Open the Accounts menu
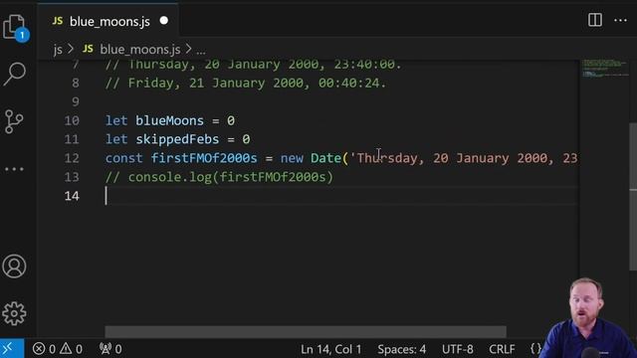Image resolution: width=637 pixels, height=358 pixels. click(x=14, y=267)
